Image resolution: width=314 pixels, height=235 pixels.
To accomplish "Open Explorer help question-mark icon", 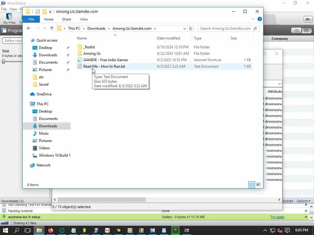I will 259,19.
